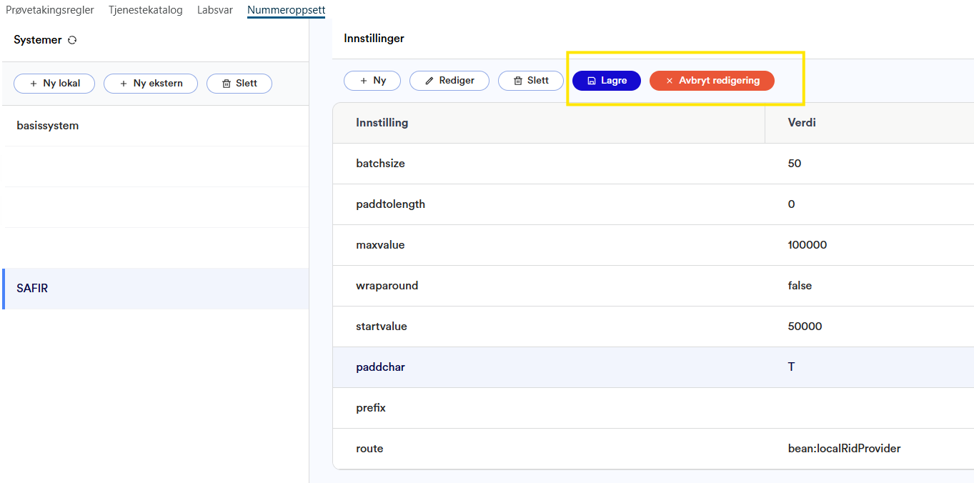The height and width of the screenshot is (483, 974).
Task: Switch to the Tjenestekatalog tab
Action: [x=146, y=10]
